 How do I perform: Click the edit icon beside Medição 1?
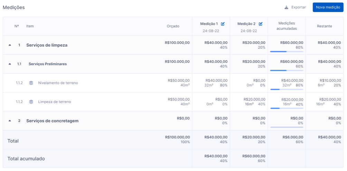(x=223, y=24)
